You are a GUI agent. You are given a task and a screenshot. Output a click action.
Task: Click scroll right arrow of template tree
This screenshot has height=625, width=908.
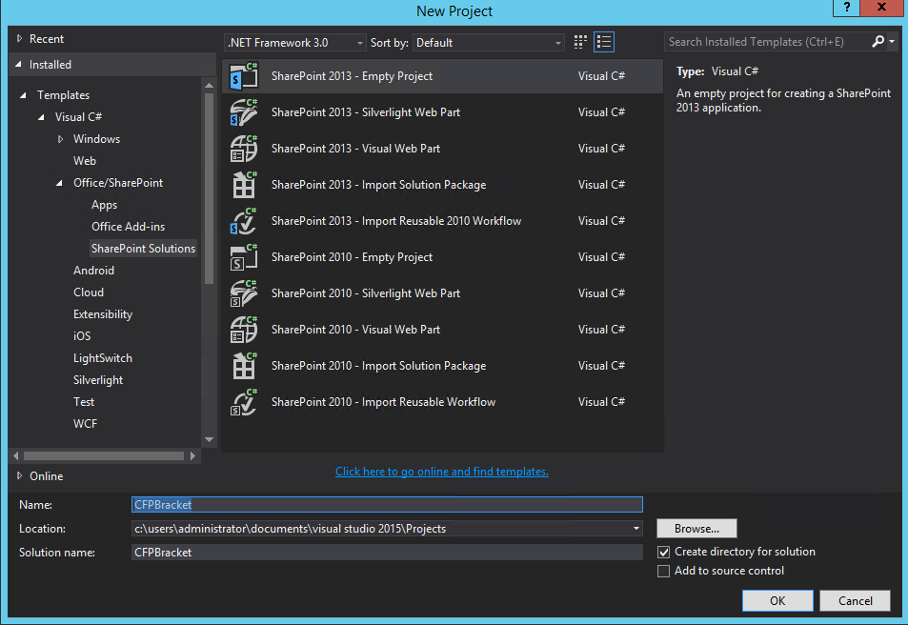[192, 455]
